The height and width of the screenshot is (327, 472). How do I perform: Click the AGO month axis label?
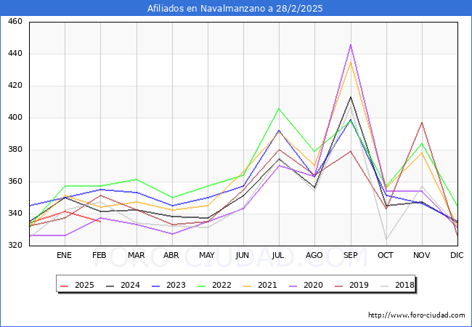314,255
